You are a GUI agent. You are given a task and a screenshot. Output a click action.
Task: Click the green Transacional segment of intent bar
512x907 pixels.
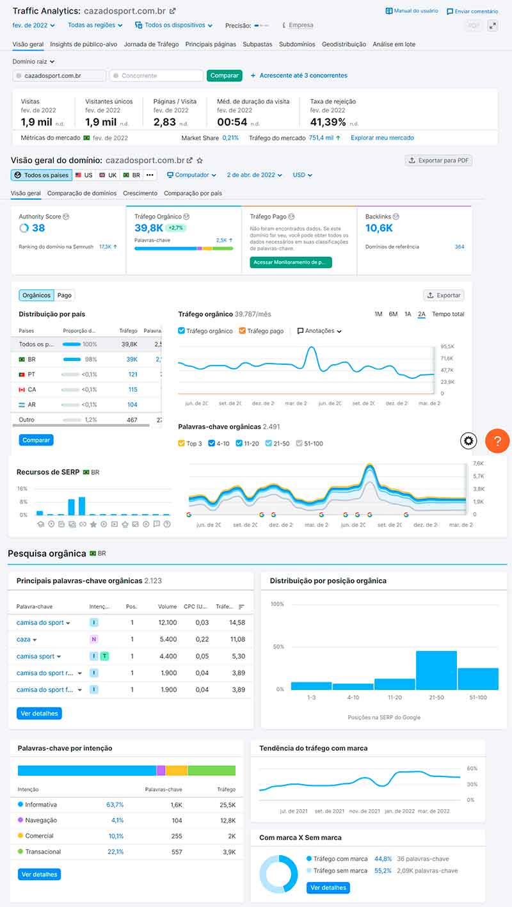[x=211, y=771]
